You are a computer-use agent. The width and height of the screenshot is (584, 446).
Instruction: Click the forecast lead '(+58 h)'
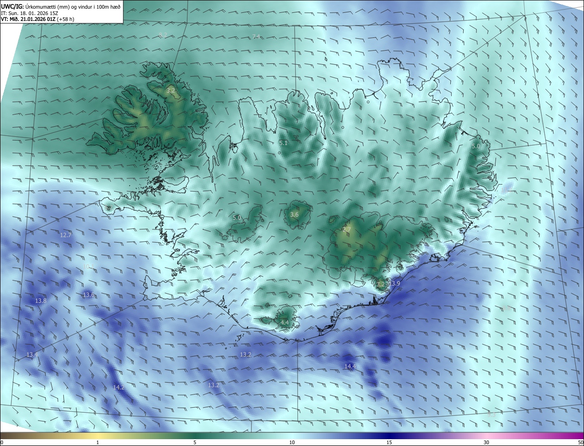[66, 19]
